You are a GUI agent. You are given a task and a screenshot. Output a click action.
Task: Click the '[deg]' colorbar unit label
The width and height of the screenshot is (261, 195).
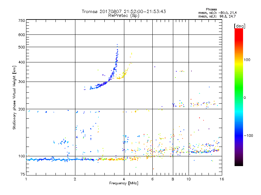tap(239, 26)
